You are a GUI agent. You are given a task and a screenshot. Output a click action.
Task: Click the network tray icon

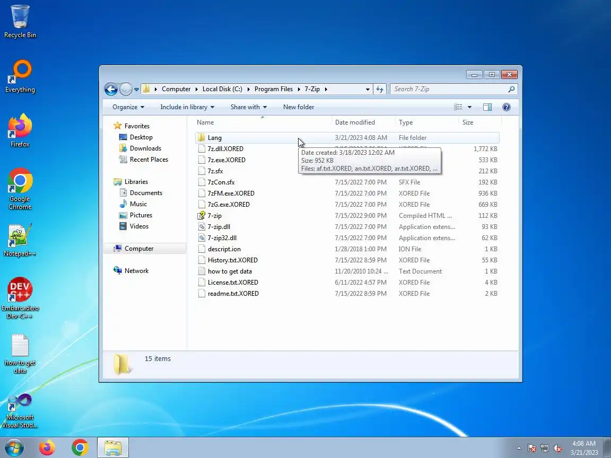(x=545, y=448)
